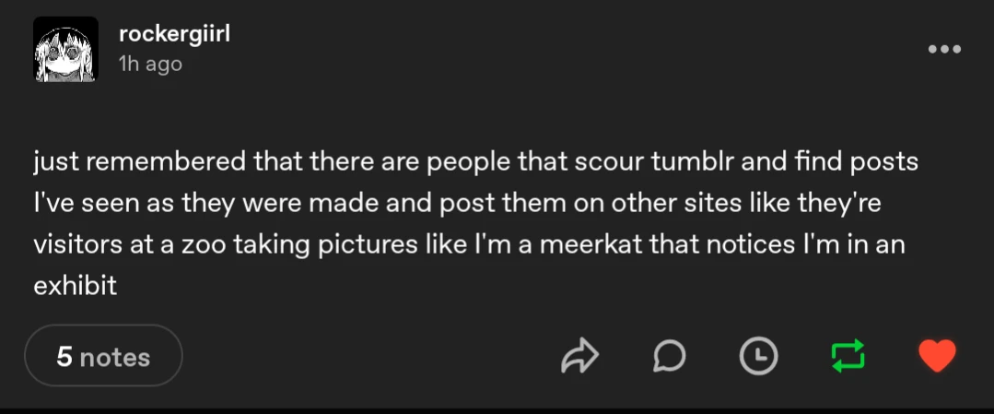Click the word zoo in the post
Screen dimensions: 994x414
click(x=203, y=246)
